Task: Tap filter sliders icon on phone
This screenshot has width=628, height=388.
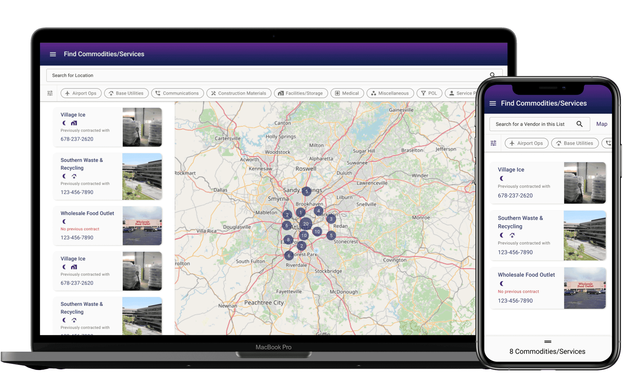Action: (x=493, y=143)
